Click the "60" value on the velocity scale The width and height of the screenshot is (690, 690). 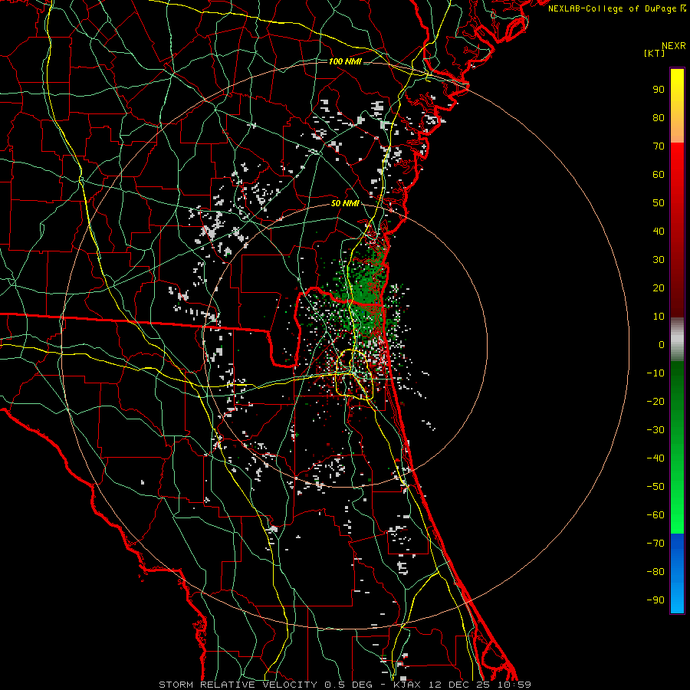659,174
